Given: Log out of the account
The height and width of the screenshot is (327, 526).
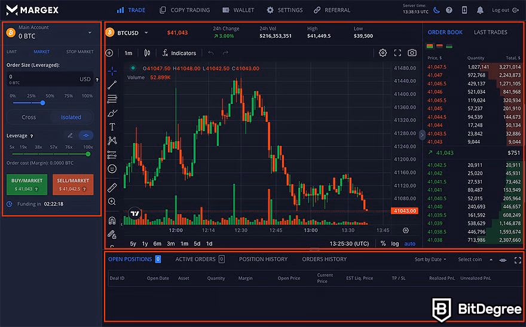Looking at the screenshot, I should pyautogui.click(x=506, y=10).
